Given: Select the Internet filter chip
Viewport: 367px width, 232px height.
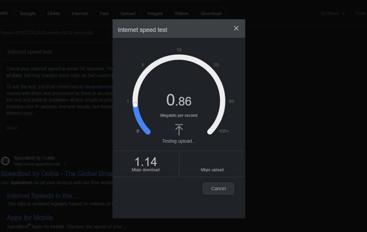Looking at the screenshot, I should tap(80, 14).
